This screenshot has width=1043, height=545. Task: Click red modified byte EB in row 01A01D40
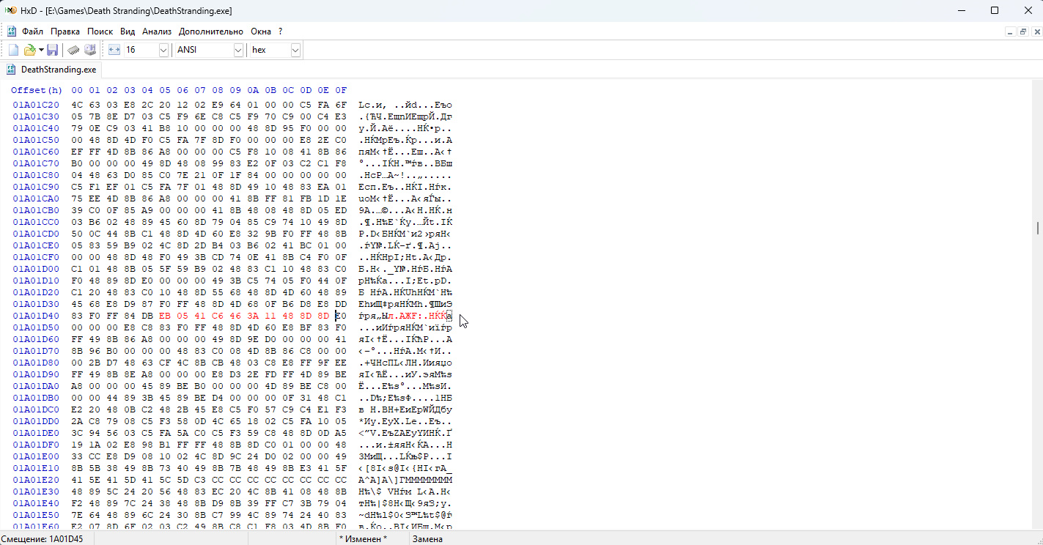(x=165, y=316)
